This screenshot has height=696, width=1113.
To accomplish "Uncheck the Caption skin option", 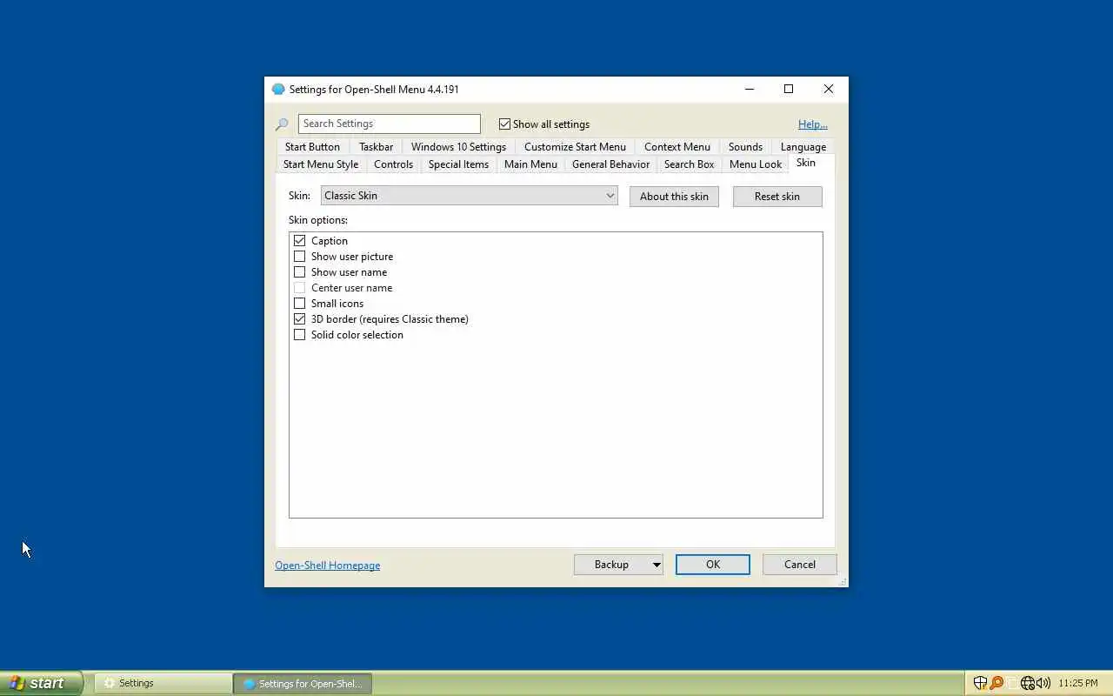I will [x=300, y=240].
